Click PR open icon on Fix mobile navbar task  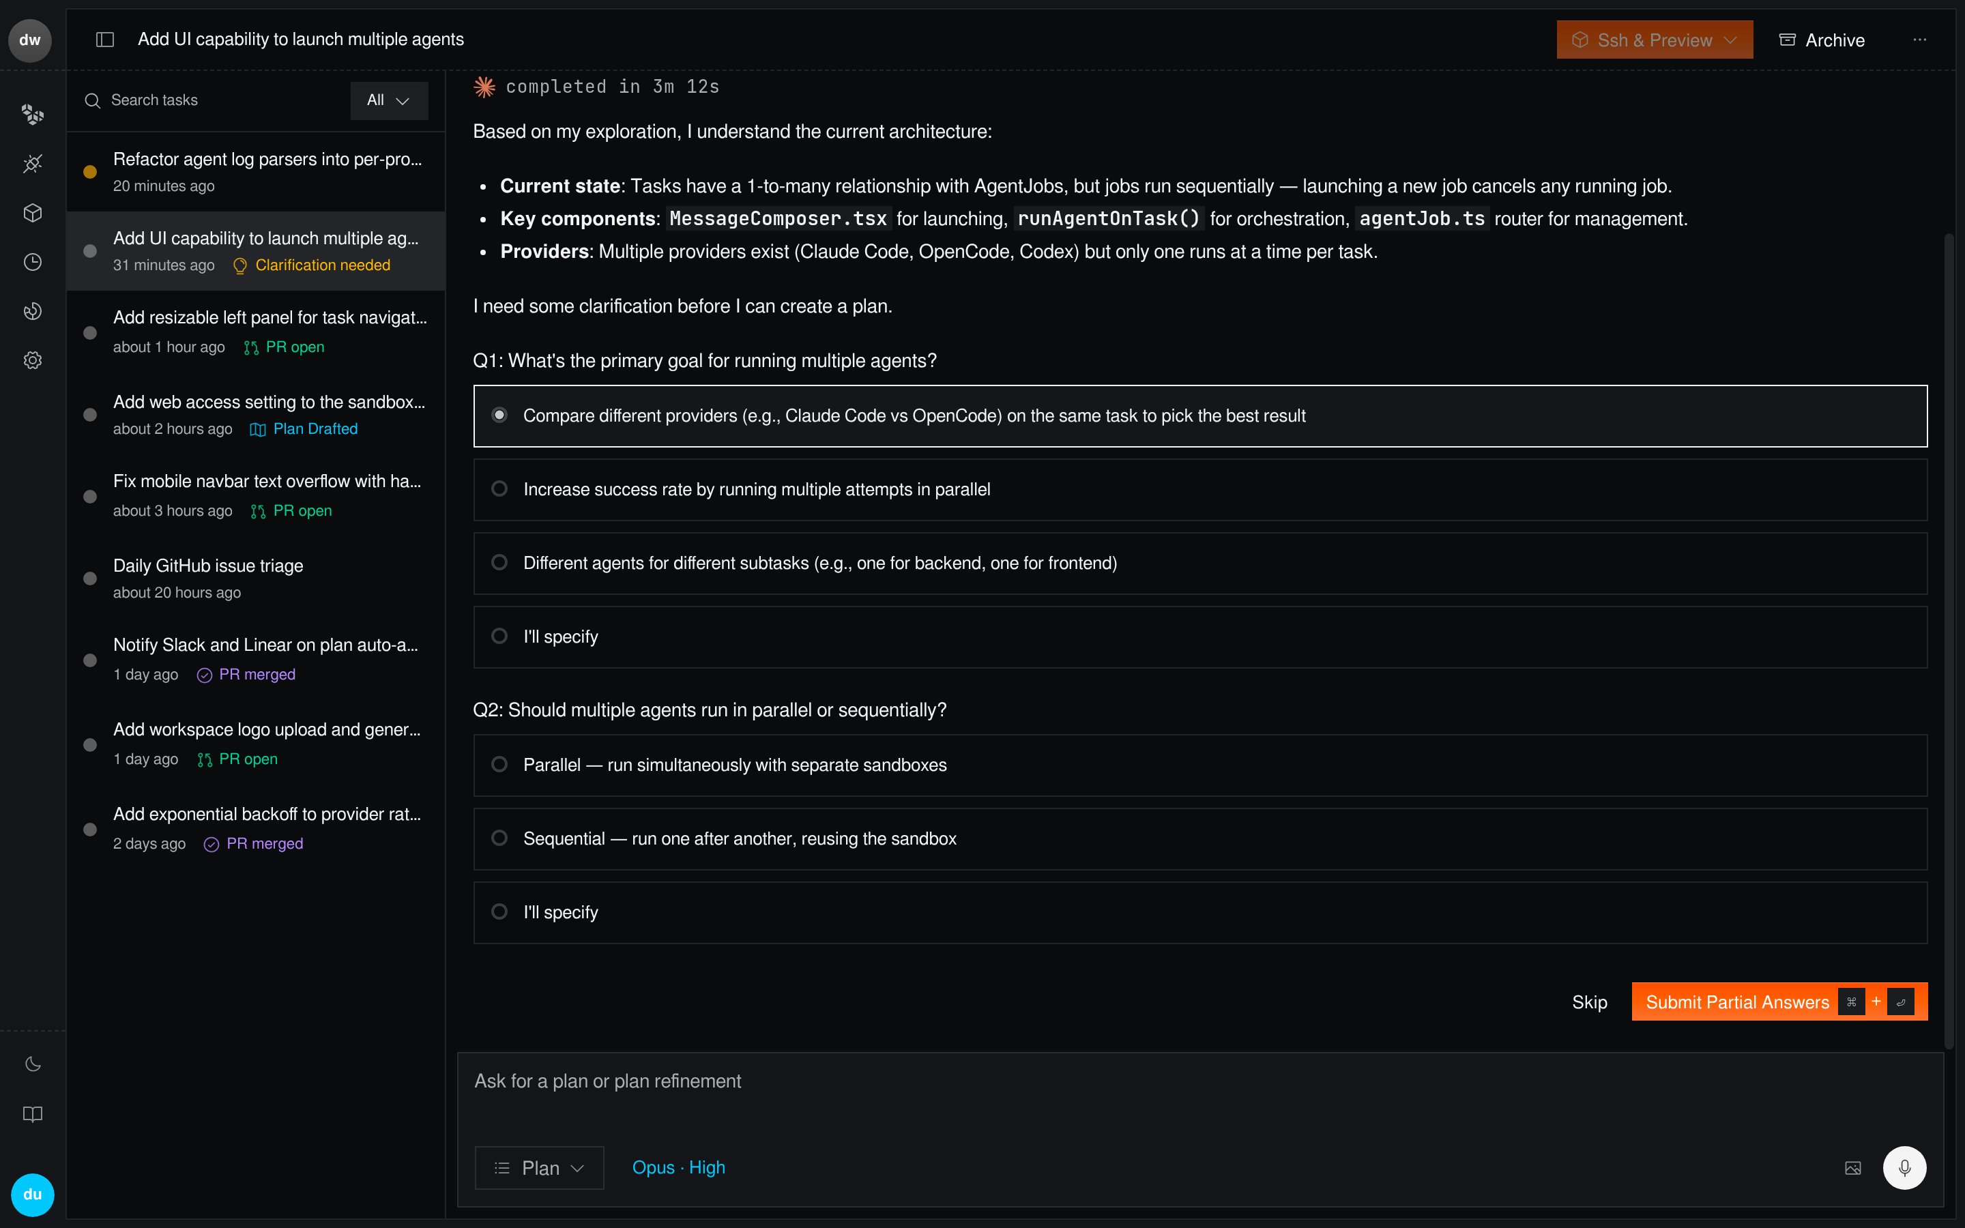point(258,512)
